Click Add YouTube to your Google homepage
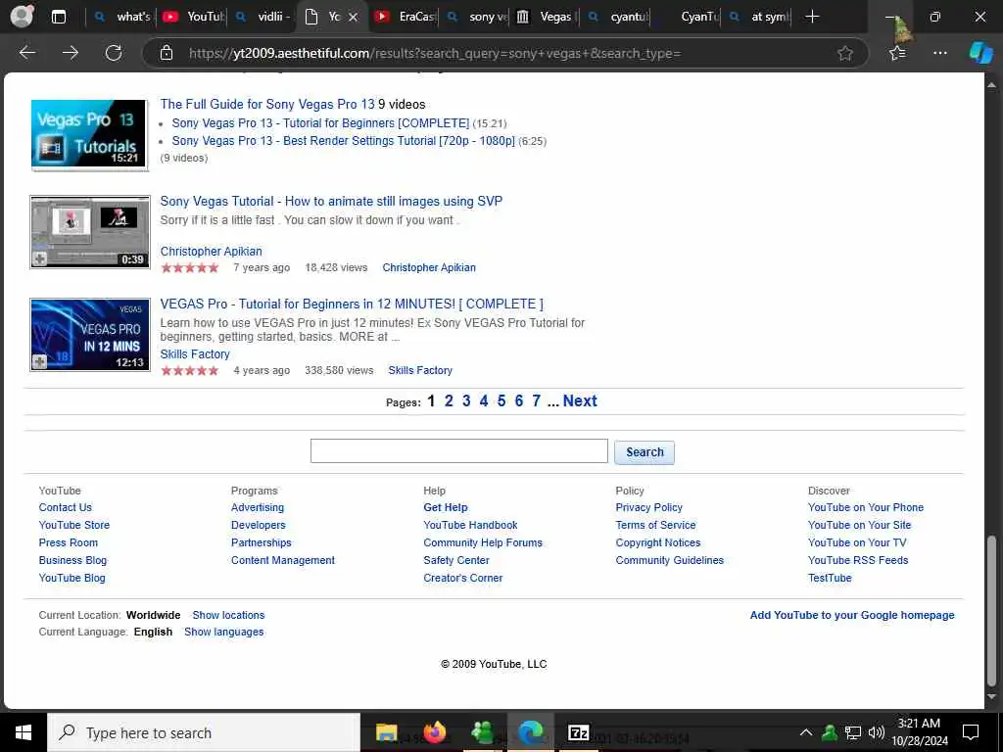Viewport: 1003px width, 752px height. click(852, 615)
